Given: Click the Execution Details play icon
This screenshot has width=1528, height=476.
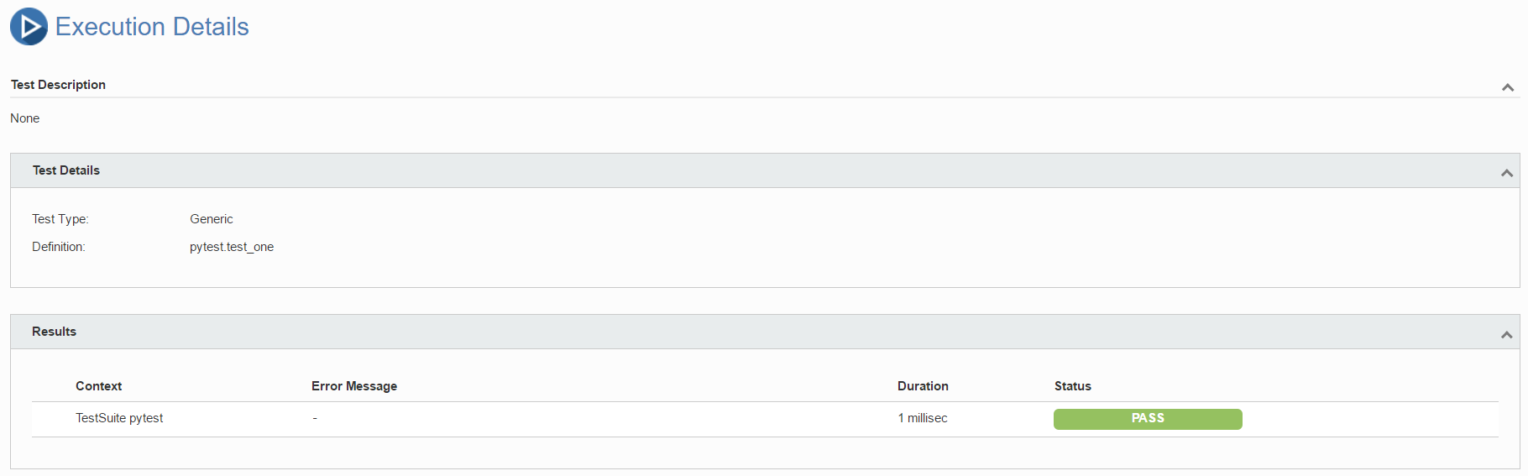Looking at the screenshot, I should pos(29,26).
